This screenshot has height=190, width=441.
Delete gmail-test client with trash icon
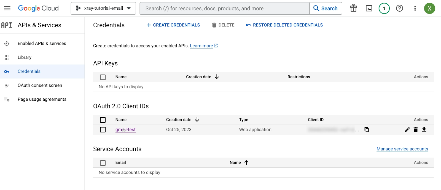tap(416, 130)
